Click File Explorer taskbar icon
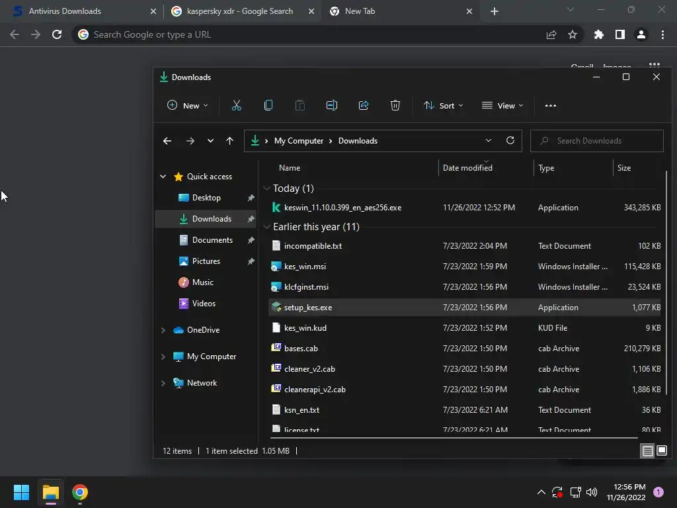The width and height of the screenshot is (677, 508). coord(50,492)
